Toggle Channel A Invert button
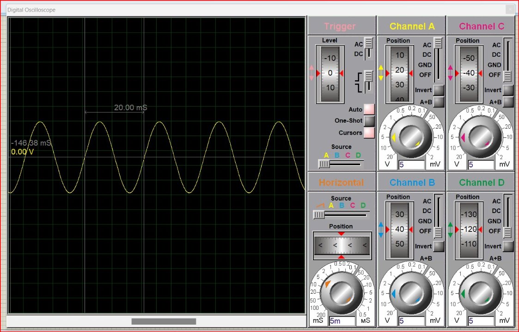This screenshot has height=332, width=519. (x=439, y=90)
